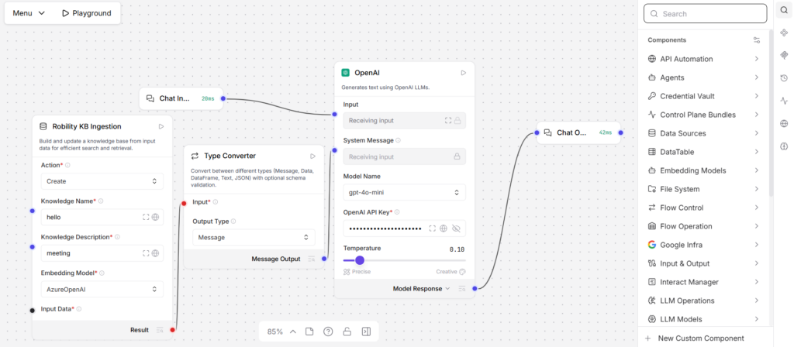Click the note icon in canvas toolbar

pos(309,332)
